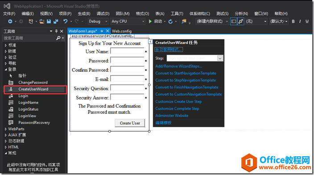Click the save all icon

[56, 21]
